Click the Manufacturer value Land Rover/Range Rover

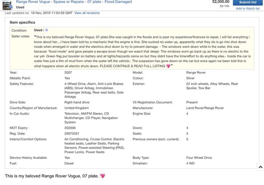[205, 108]
